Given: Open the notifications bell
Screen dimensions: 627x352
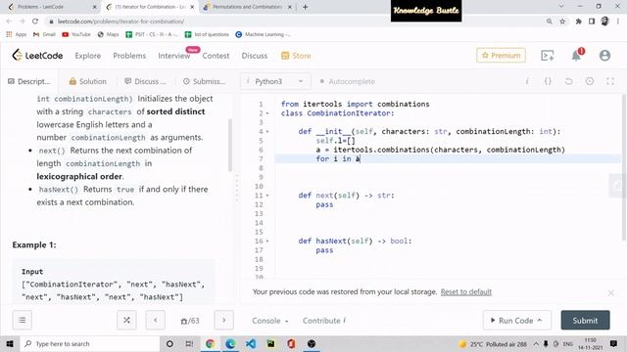Looking at the screenshot, I should coord(576,56).
